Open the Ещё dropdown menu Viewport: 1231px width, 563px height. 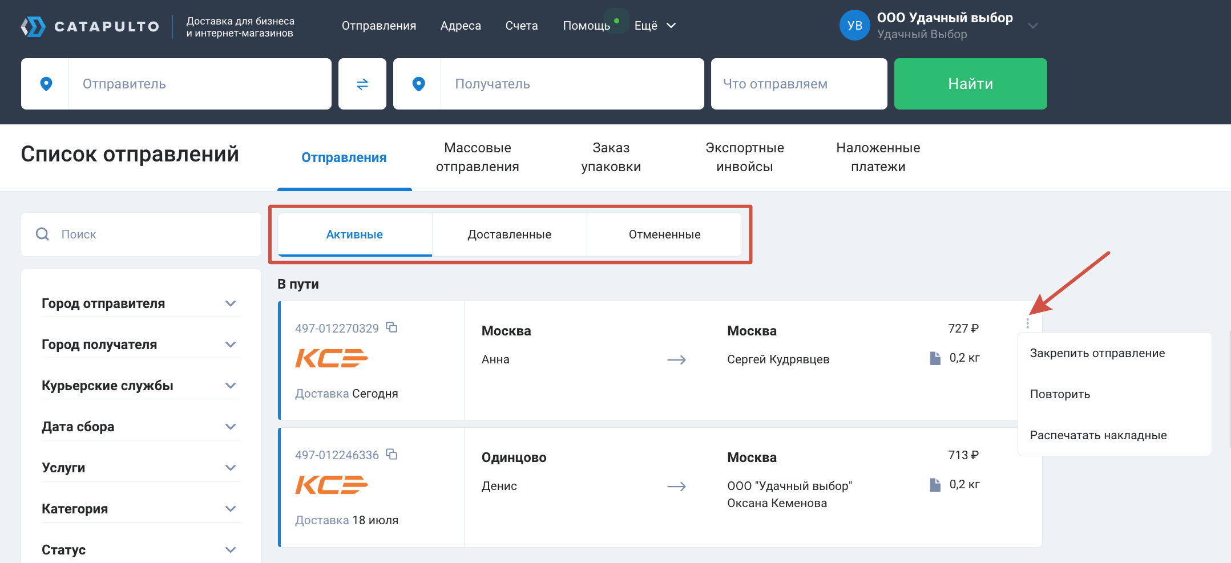click(655, 26)
